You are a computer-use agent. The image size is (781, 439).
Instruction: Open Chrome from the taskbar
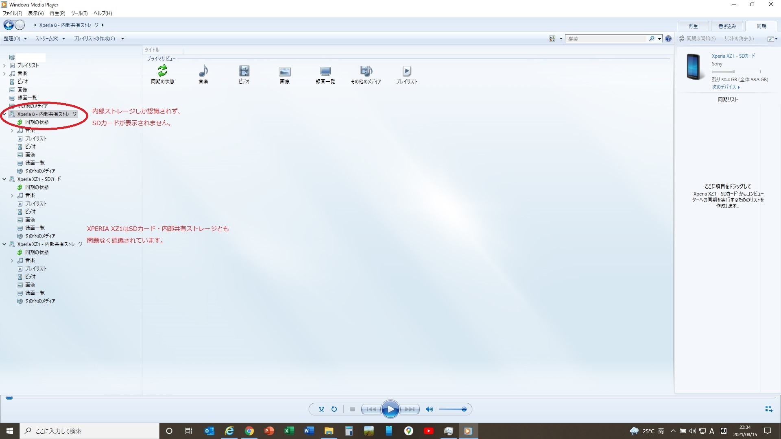[x=249, y=431]
